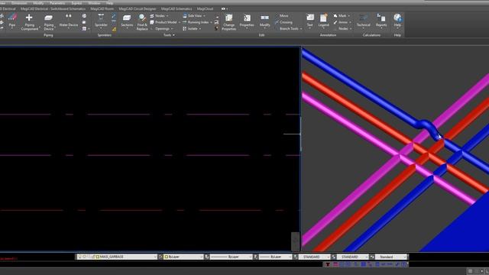Switch to MagiCAD Room tab
This screenshot has width=489, height=275.
pos(102,8)
